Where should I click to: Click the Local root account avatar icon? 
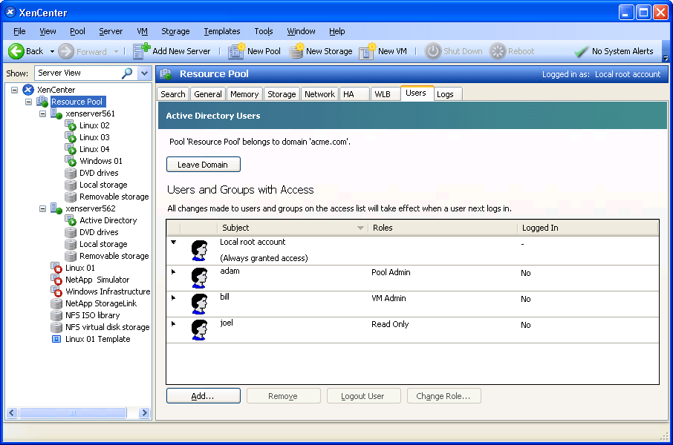coord(199,251)
